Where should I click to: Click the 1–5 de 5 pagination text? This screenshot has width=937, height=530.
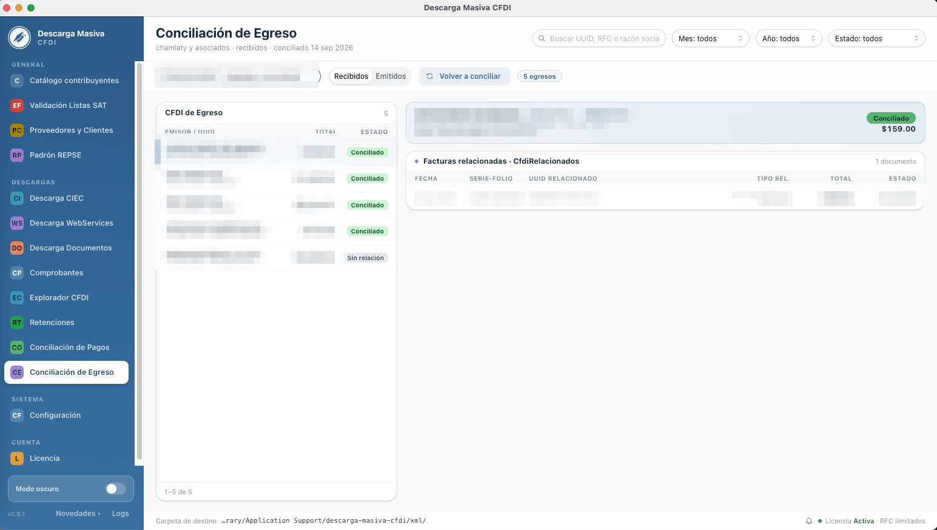(x=178, y=492)
